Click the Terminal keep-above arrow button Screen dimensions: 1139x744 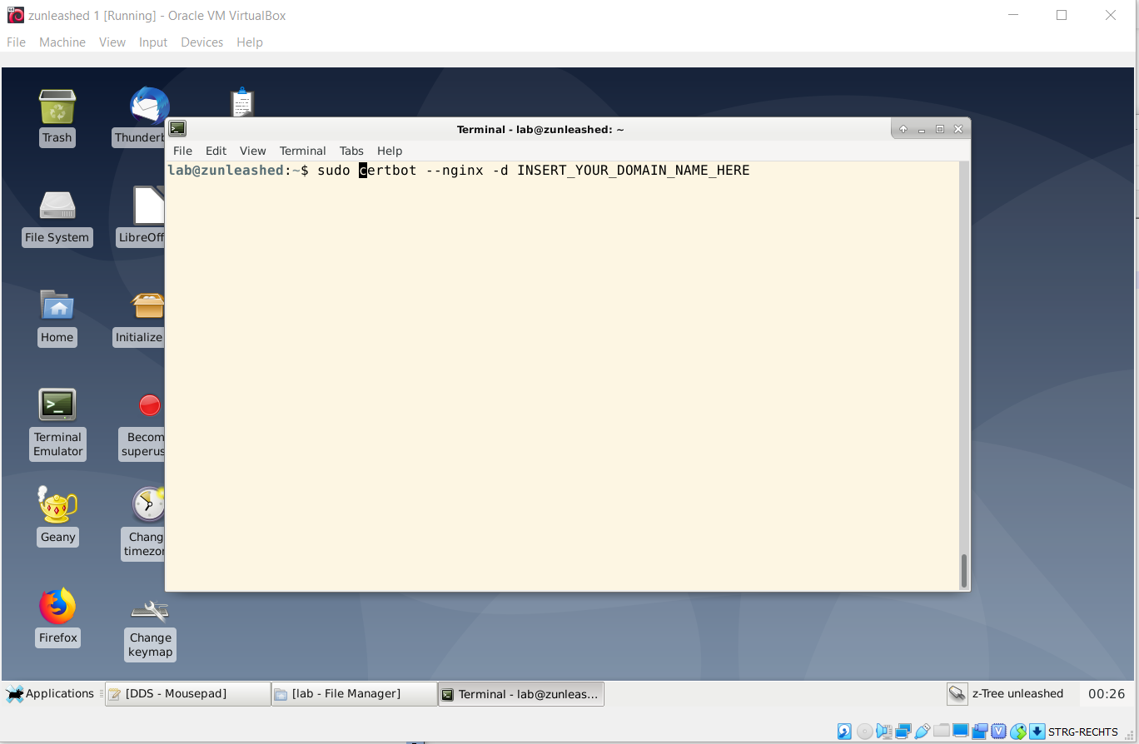903,129
